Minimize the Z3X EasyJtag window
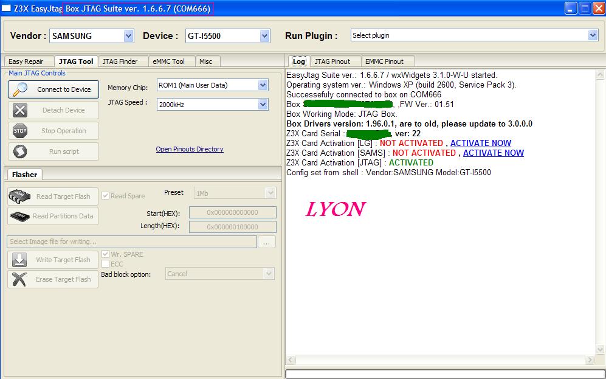This screenshot has height=379, width=606. point(571,8)
